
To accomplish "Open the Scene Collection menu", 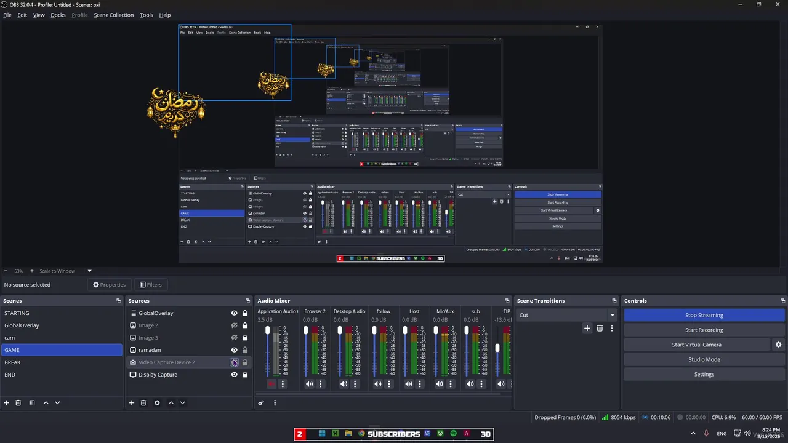I will click(x=113, y=15).
